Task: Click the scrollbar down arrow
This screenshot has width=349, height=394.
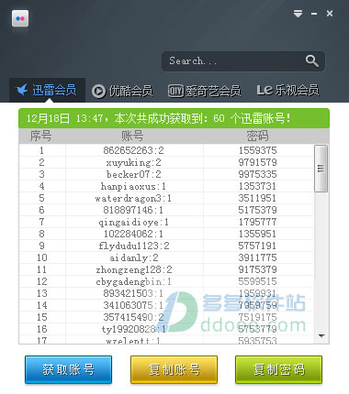Action: [x=321, y=335]
